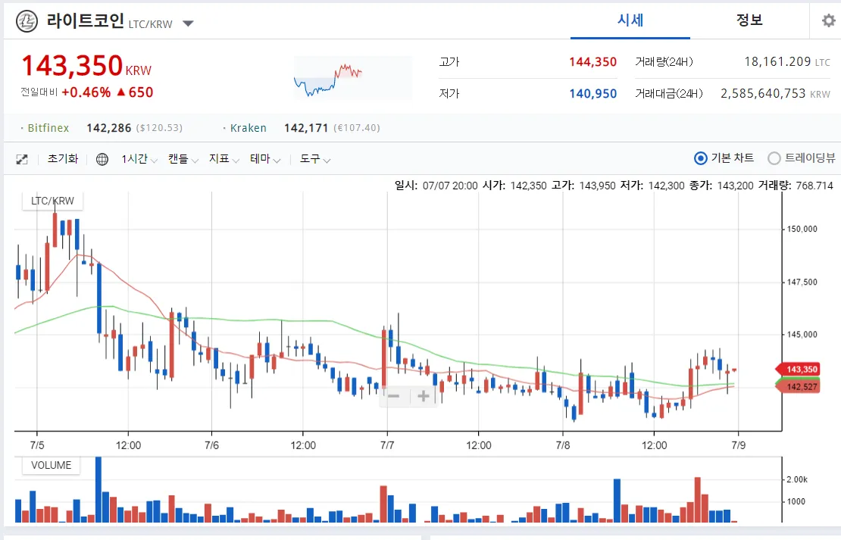Click the red 143,350 price tag marker

(x=801, y=370)
